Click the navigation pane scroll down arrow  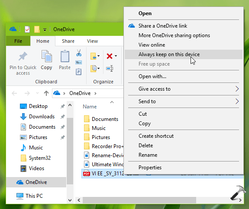[x=70, y=200]
